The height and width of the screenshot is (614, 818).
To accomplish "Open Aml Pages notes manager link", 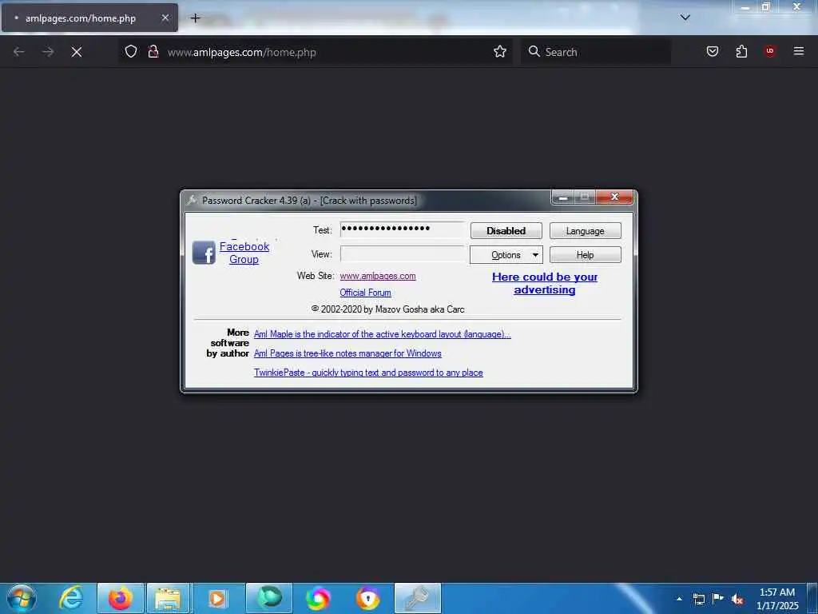I will (x=347, y=353).
